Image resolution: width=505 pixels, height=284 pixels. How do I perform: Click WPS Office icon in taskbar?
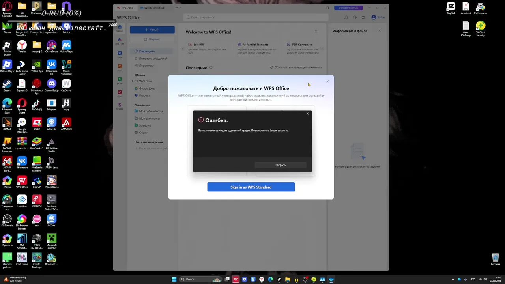point(236,279)
